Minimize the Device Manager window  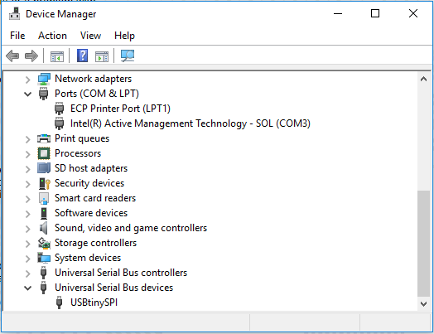(338, 13)
